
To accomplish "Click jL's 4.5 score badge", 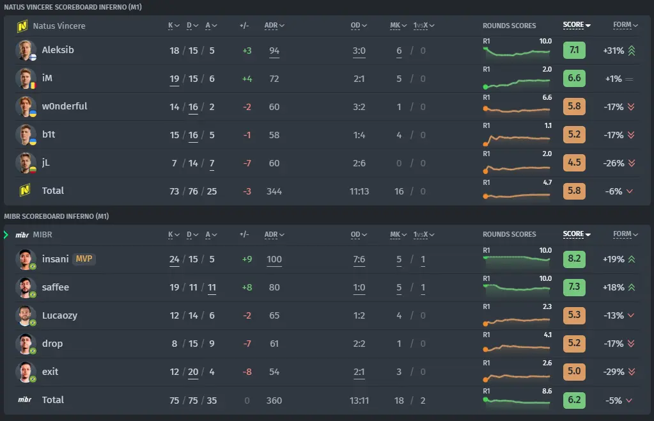I will (x=574, y=163).
